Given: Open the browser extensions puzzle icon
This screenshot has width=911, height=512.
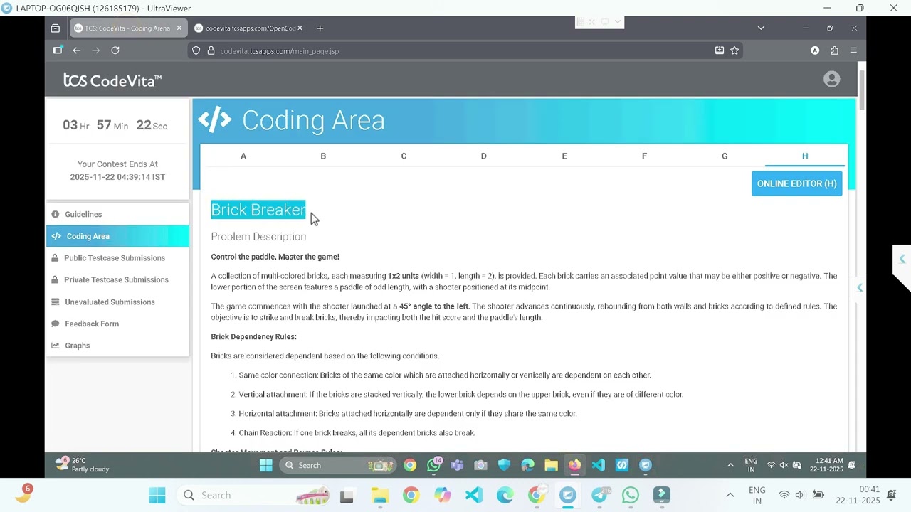Looking at the screenshot, I should [834, 50].
